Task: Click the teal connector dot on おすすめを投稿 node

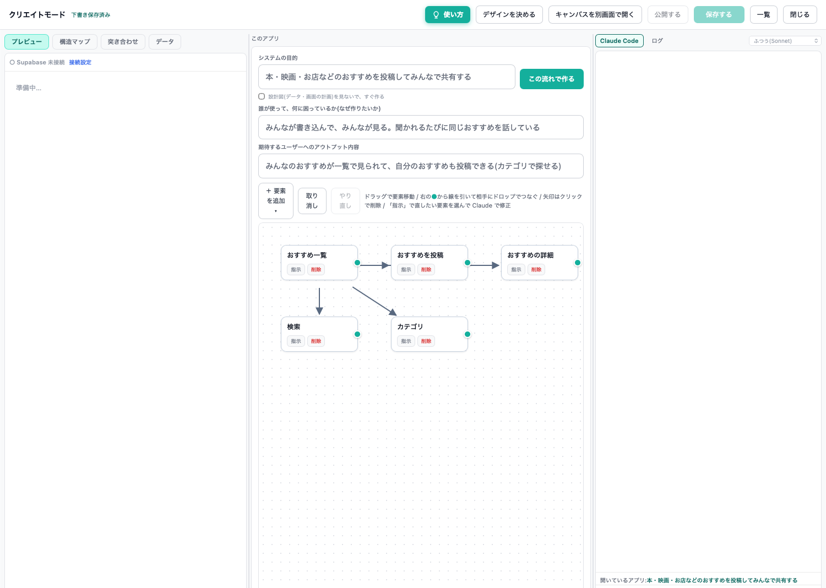Action: pyautogui.click(x=468, y=263)
